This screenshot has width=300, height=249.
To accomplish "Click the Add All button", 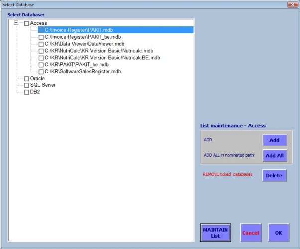I will [x=275, y=156].
